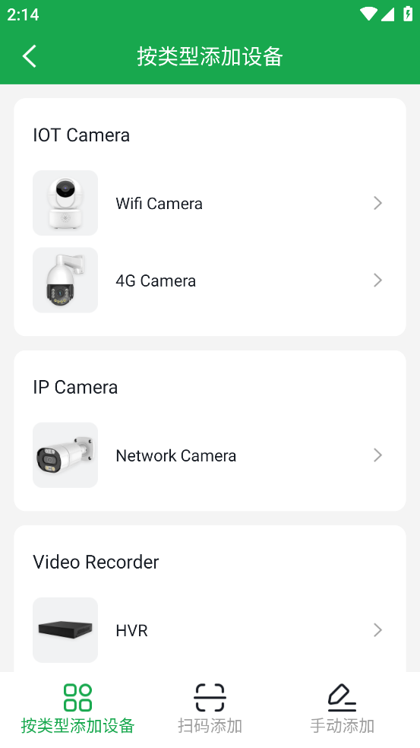Expand the Wifi Camera chevron

[377, 203]
